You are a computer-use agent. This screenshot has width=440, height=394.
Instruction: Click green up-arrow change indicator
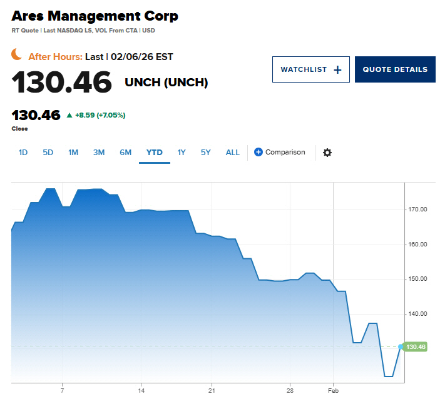tap(69, 115)
